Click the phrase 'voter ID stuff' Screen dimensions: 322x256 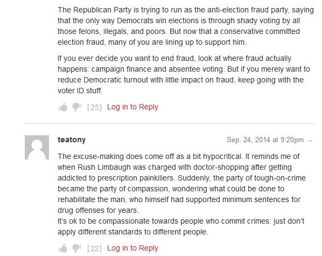pos(80,91)
